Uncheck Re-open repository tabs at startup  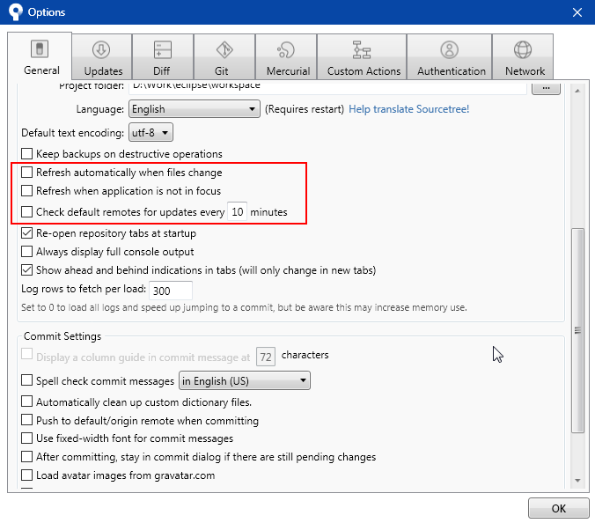(26, 232)
